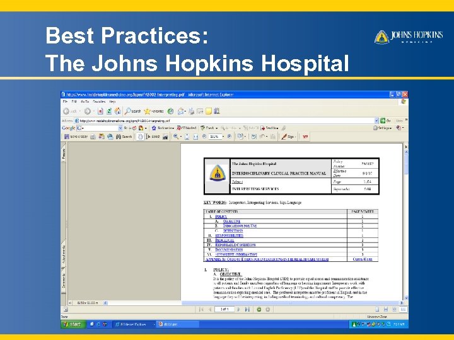Open the Go To menu
The image size is (454, 340).
(x=85, y=102)
